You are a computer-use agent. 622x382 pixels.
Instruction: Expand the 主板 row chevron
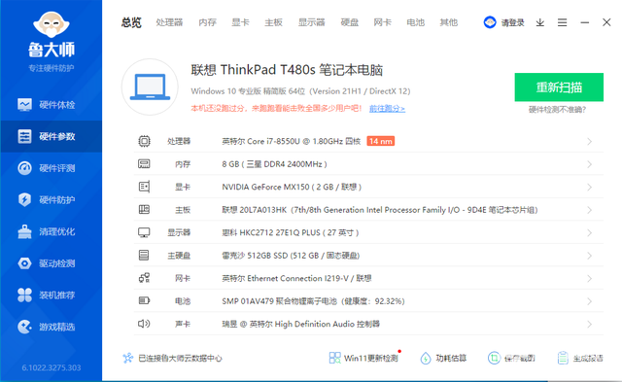point(590,210)
